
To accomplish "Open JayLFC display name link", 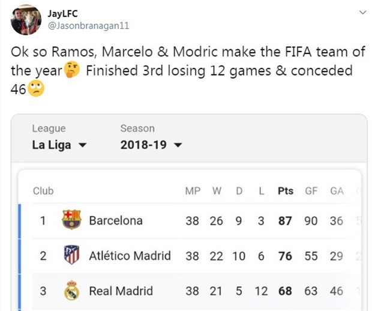I will point(61,14).
